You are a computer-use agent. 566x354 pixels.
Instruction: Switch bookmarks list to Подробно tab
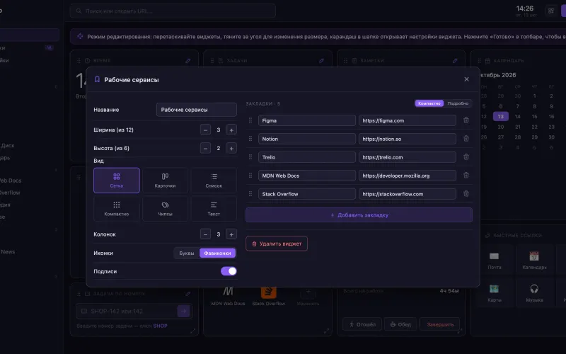[458, 103]
